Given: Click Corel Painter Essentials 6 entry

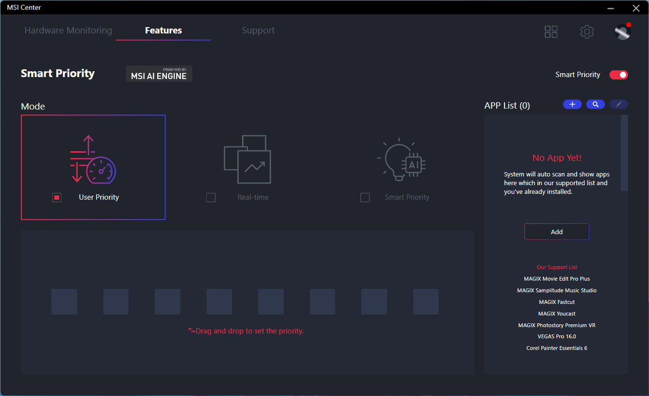Looking at the screenshot, I should click(557, 348).
